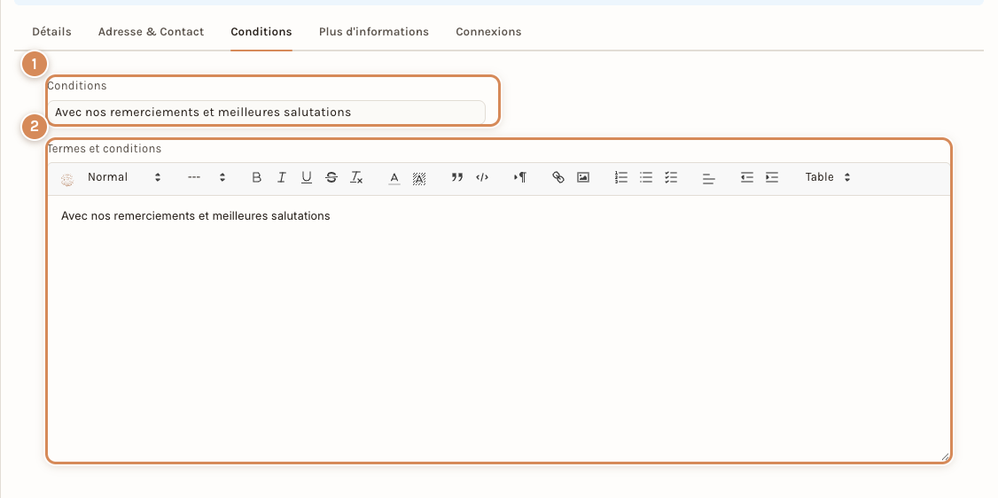Image resolution: width=998 pixels, height=498 pixels.
Task: Toggle italic formatting
Action: [x=281, y=177]
